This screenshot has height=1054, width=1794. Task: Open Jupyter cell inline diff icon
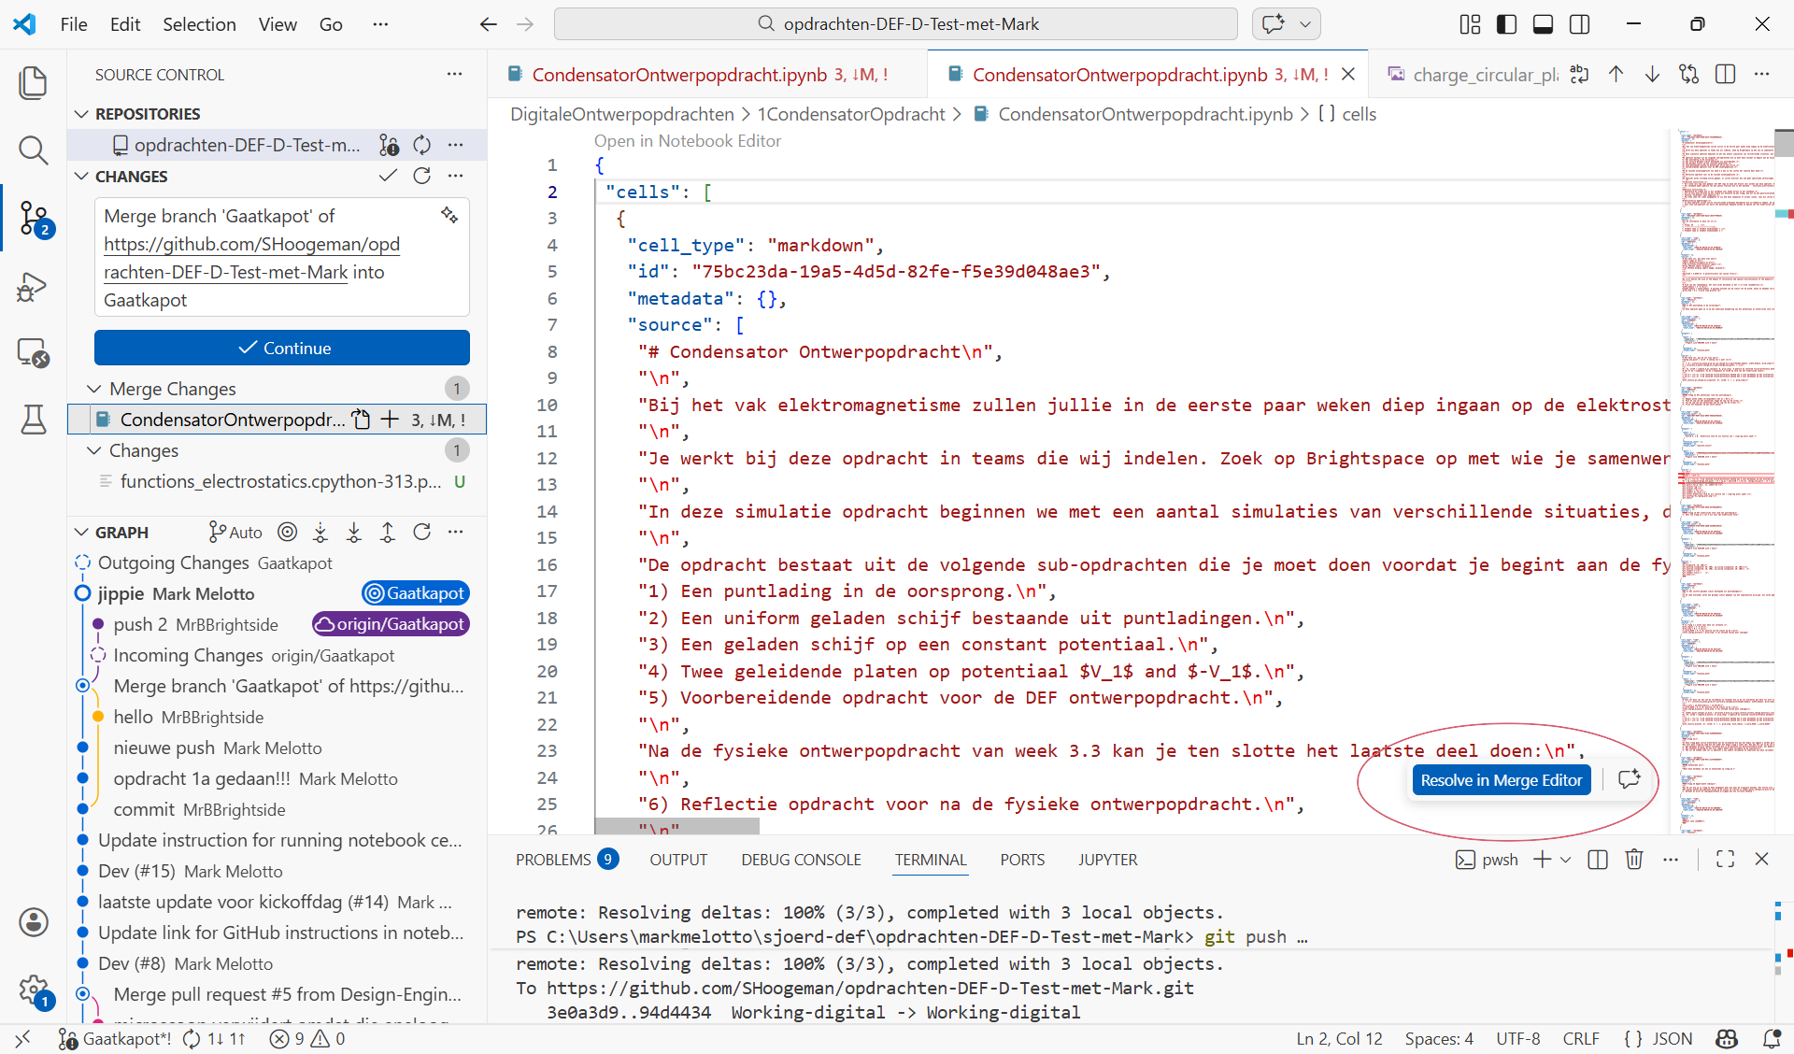[x=1689, y=74]
